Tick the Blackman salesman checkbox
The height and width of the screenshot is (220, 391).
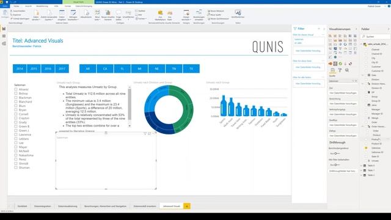[x=16, y=98]
